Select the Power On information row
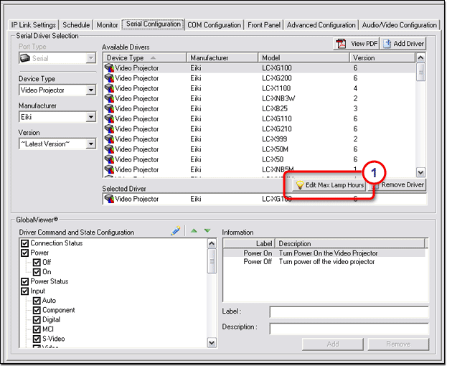The image size is (452, 371). [x=324, y=253]
